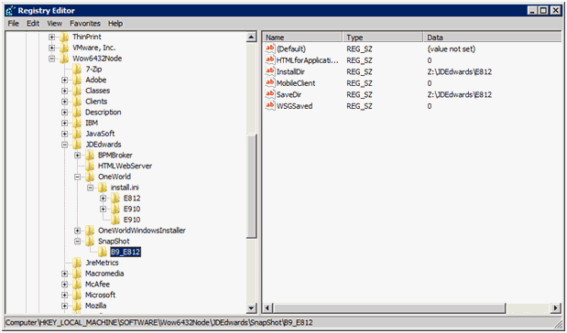Click the B9_E812 folder icon
Image resolution: width=567 pixels, height=333 pixels.
pyautogui.click(x=103, y=252)
